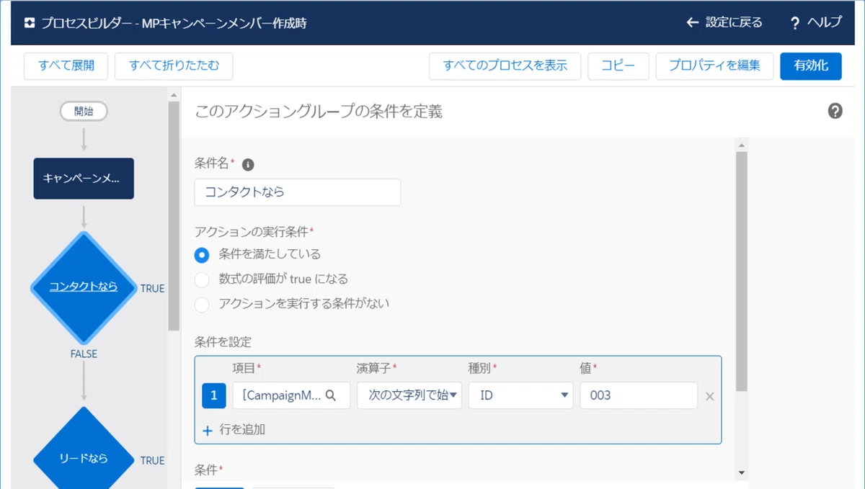865x489 pixels.
Task: Click the コピー button
Action: [618, 66]
